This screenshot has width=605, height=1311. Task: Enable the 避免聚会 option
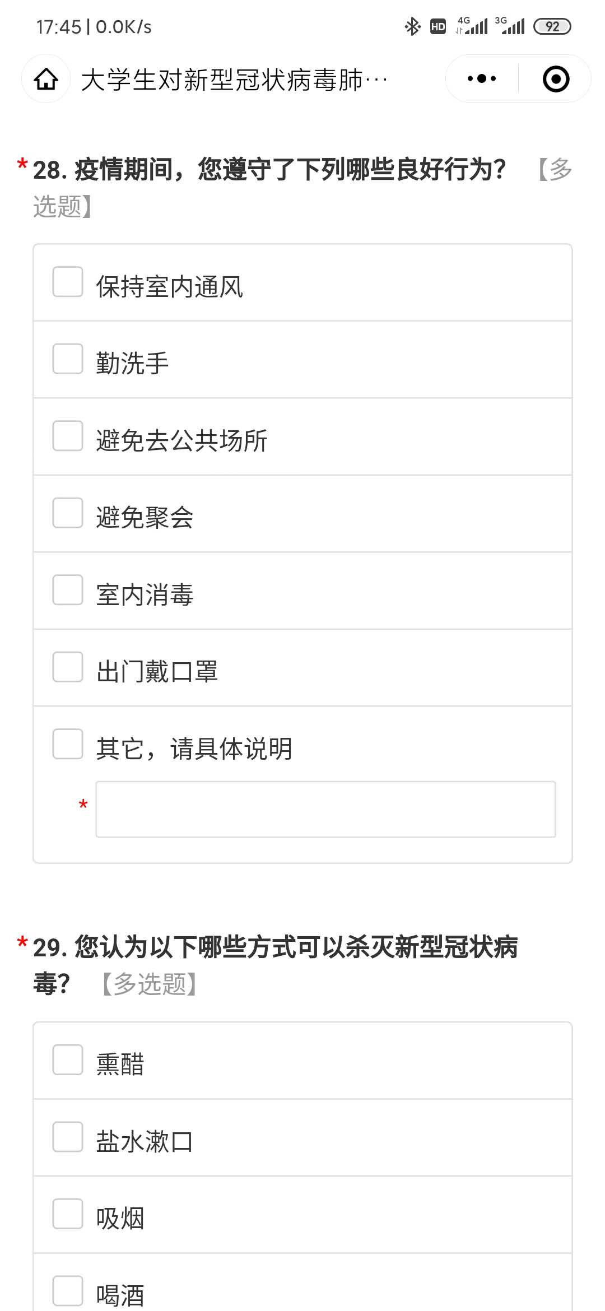click(68, 513)
